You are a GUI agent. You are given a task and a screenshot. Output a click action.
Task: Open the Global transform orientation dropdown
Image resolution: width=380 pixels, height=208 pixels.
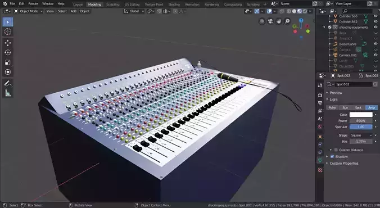134,11
